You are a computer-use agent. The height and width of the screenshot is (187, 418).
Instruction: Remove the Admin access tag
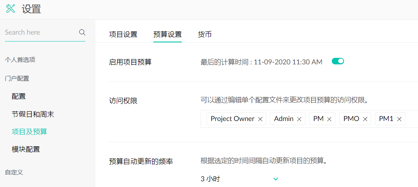tap(299, 119)
